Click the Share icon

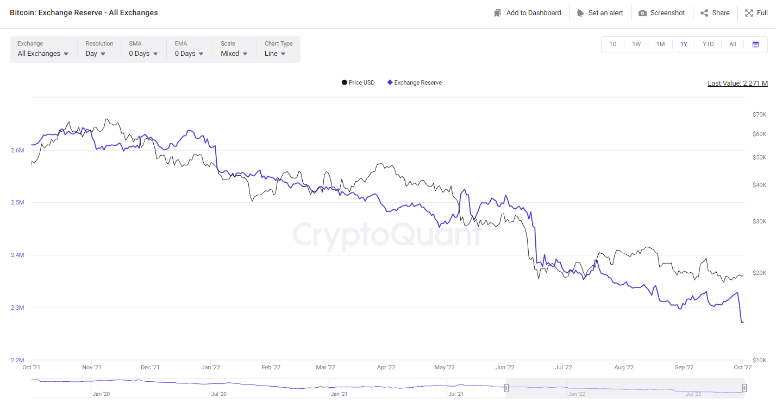704,13
